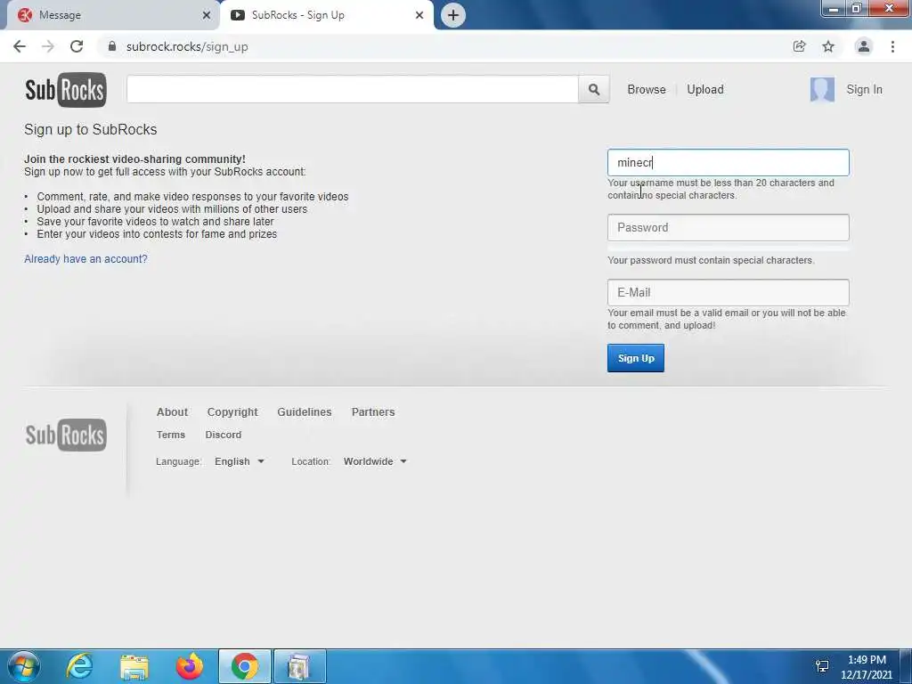This screenshot has height=684, width=912.
Task: Open a new tab with the plus button
Action: point(453,15)
